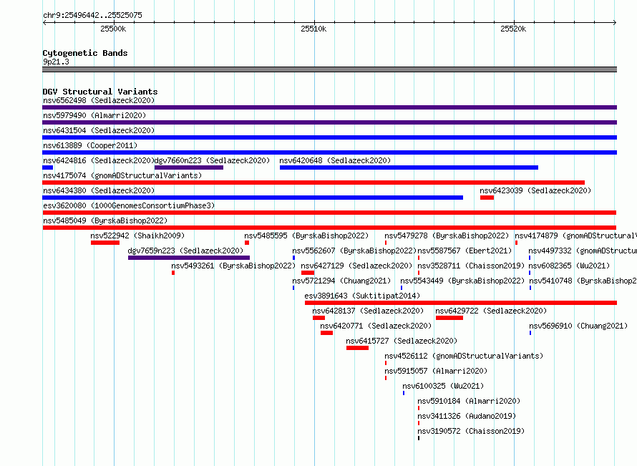
Task: Click nsv5587567 (Ebert2021) label
Action: (x=465, y=251)
